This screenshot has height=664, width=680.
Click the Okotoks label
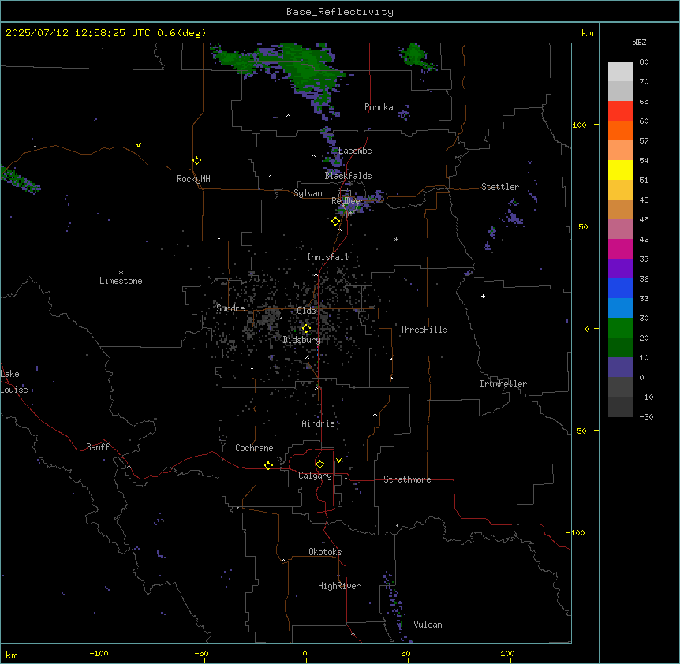[x=325, y=552]
